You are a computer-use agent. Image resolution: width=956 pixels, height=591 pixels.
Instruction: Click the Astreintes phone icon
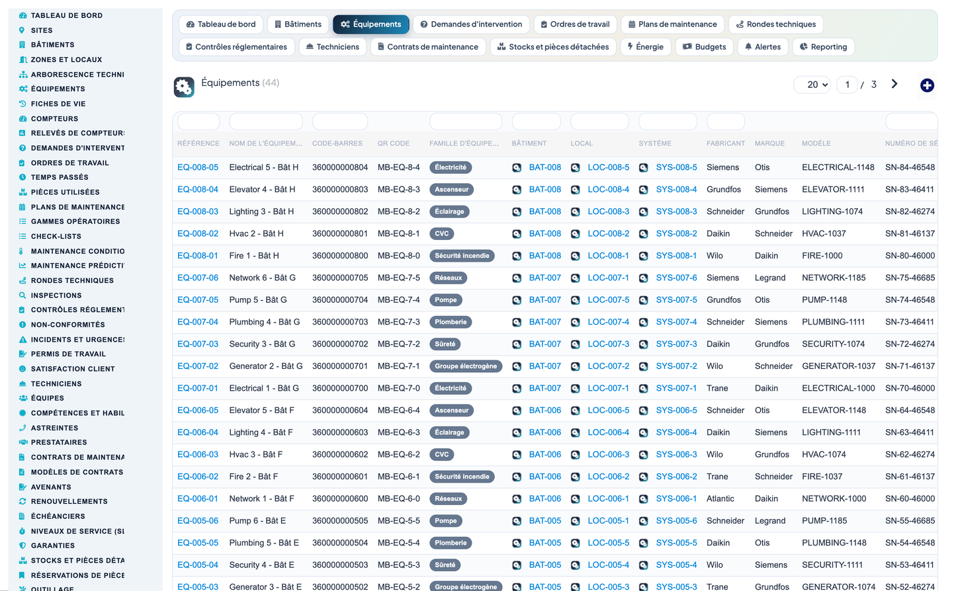coord(22,428)
